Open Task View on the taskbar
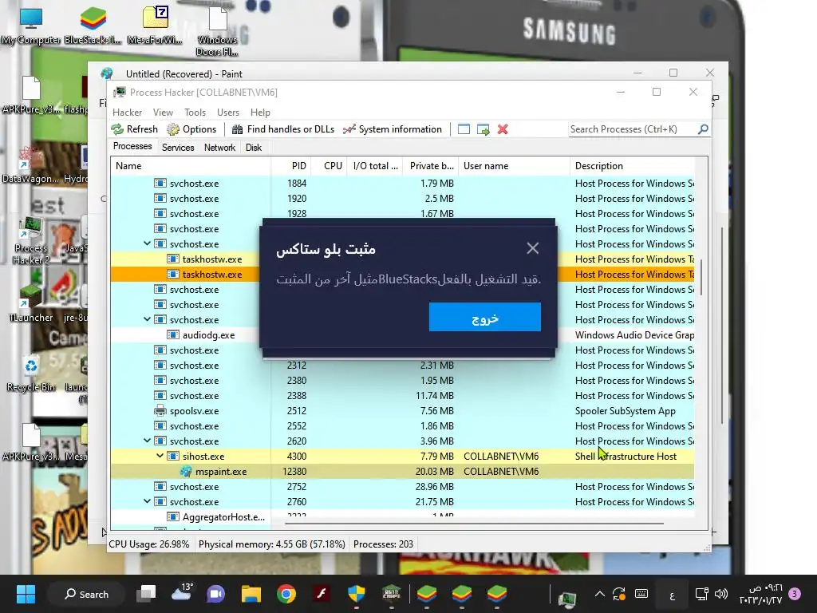Screen dimensions: 817x613 click(146, 594)
